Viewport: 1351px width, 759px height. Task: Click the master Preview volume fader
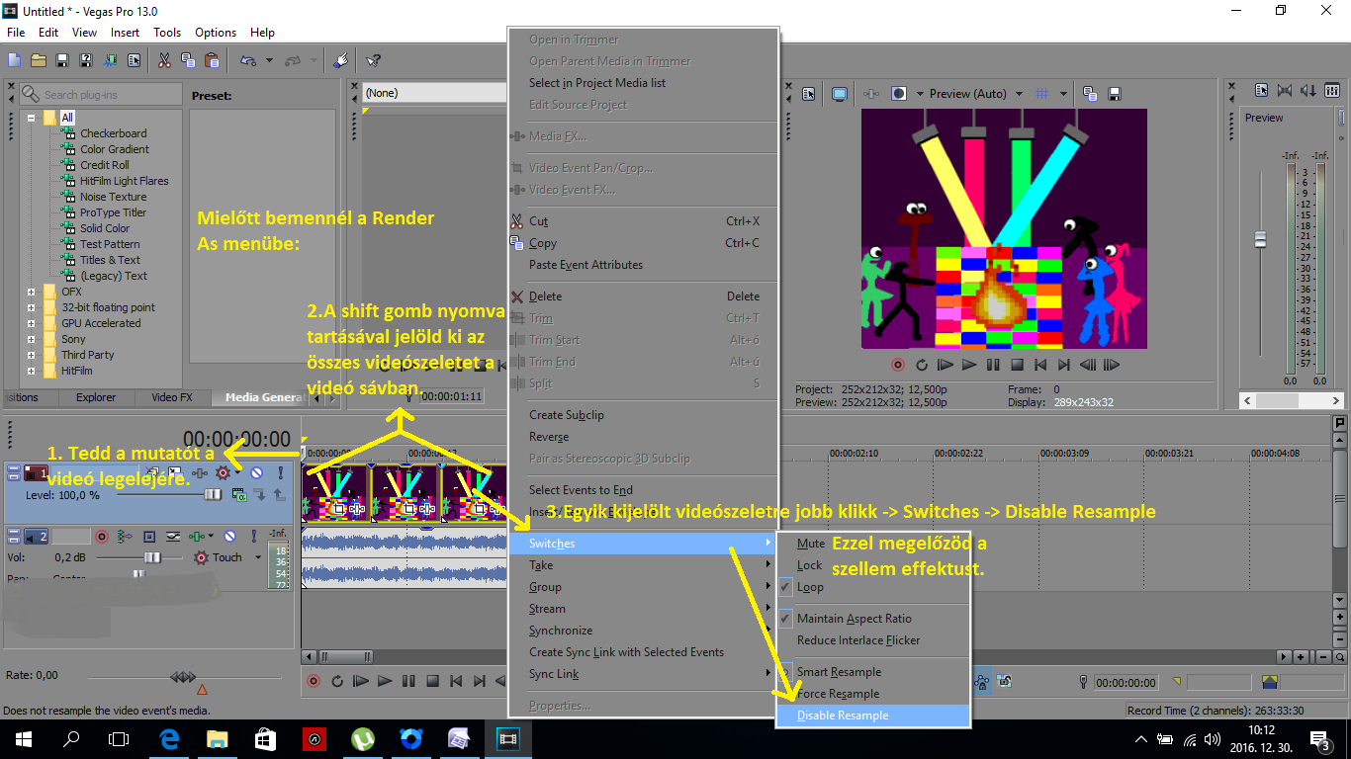(1260, 239)
